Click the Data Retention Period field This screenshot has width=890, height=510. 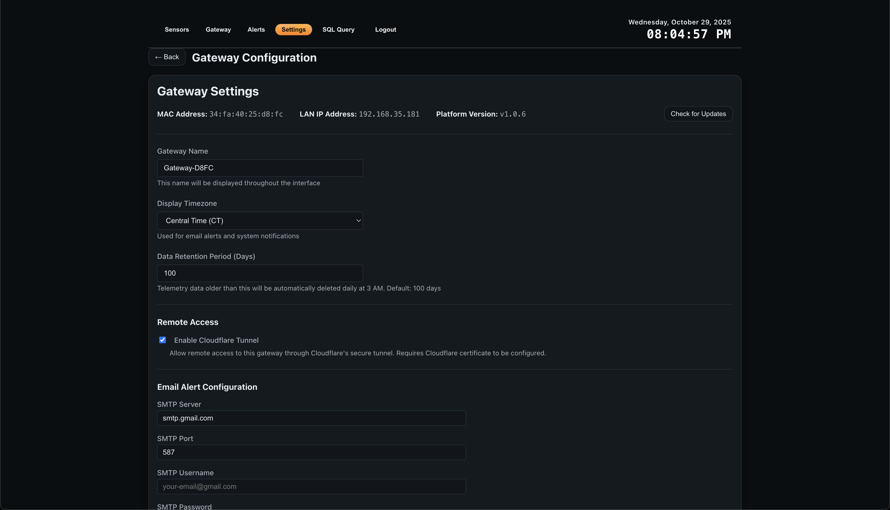pyautogui.click(x=260, y=273)
